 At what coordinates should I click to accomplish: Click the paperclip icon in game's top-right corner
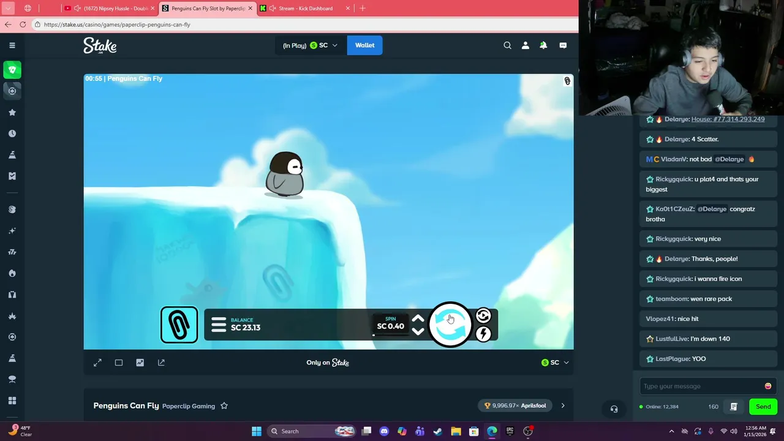coord(567,81)
